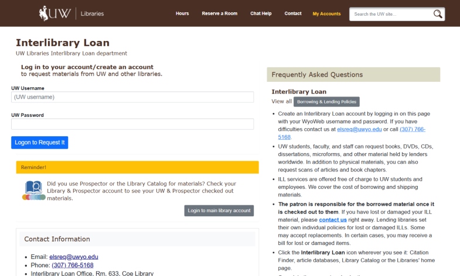Select the Contact navigation item
Image resolution: width=460 pixels, height=276 pixels.
[293, 13]
